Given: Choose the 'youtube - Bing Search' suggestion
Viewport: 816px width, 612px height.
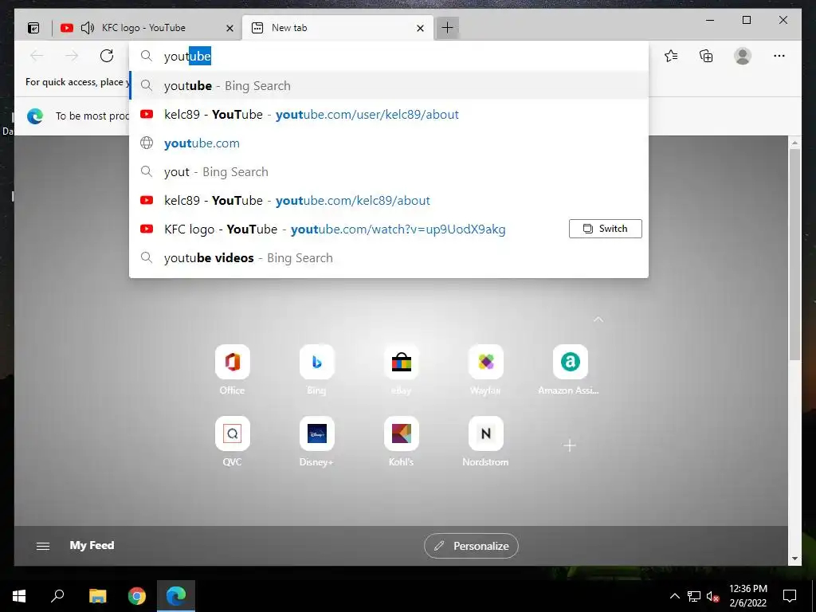Looking at the screenshot, I should tap(389, 85).
